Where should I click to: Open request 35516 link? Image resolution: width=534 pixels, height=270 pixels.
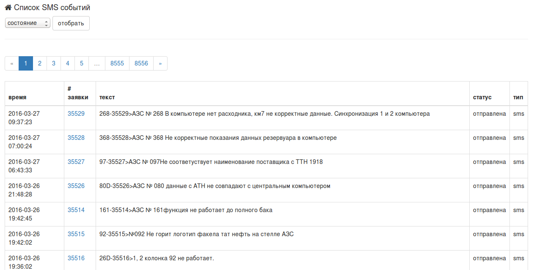(x=76, y=258)
